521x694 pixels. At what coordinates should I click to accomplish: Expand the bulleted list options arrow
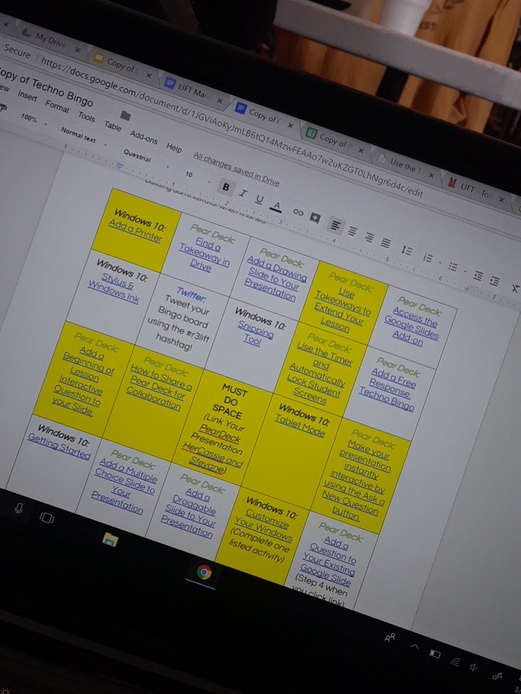pos(465,271)
